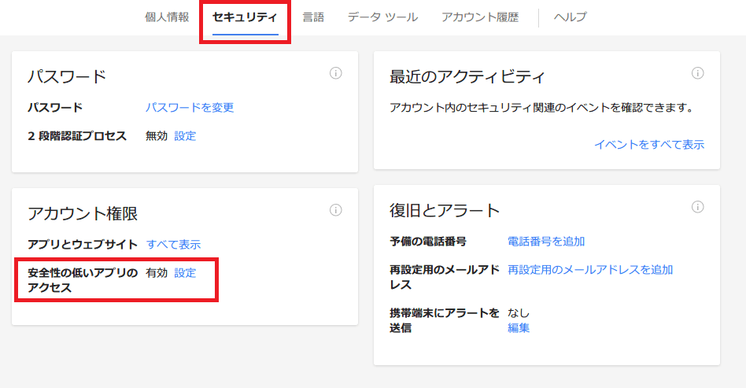Click the パスワードを変更 link

(x=190, y=108)
